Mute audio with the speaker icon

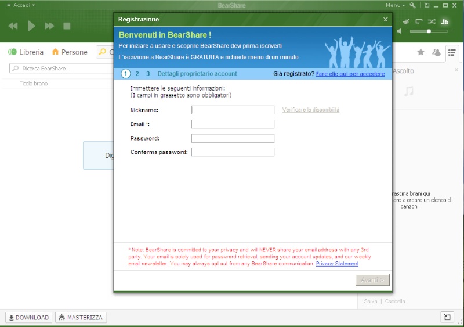click(400, 31)
